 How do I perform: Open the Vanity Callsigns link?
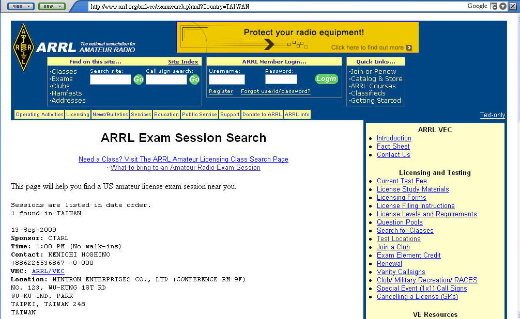[x=401, y=272]
